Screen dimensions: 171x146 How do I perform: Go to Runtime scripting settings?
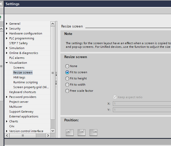25,82
